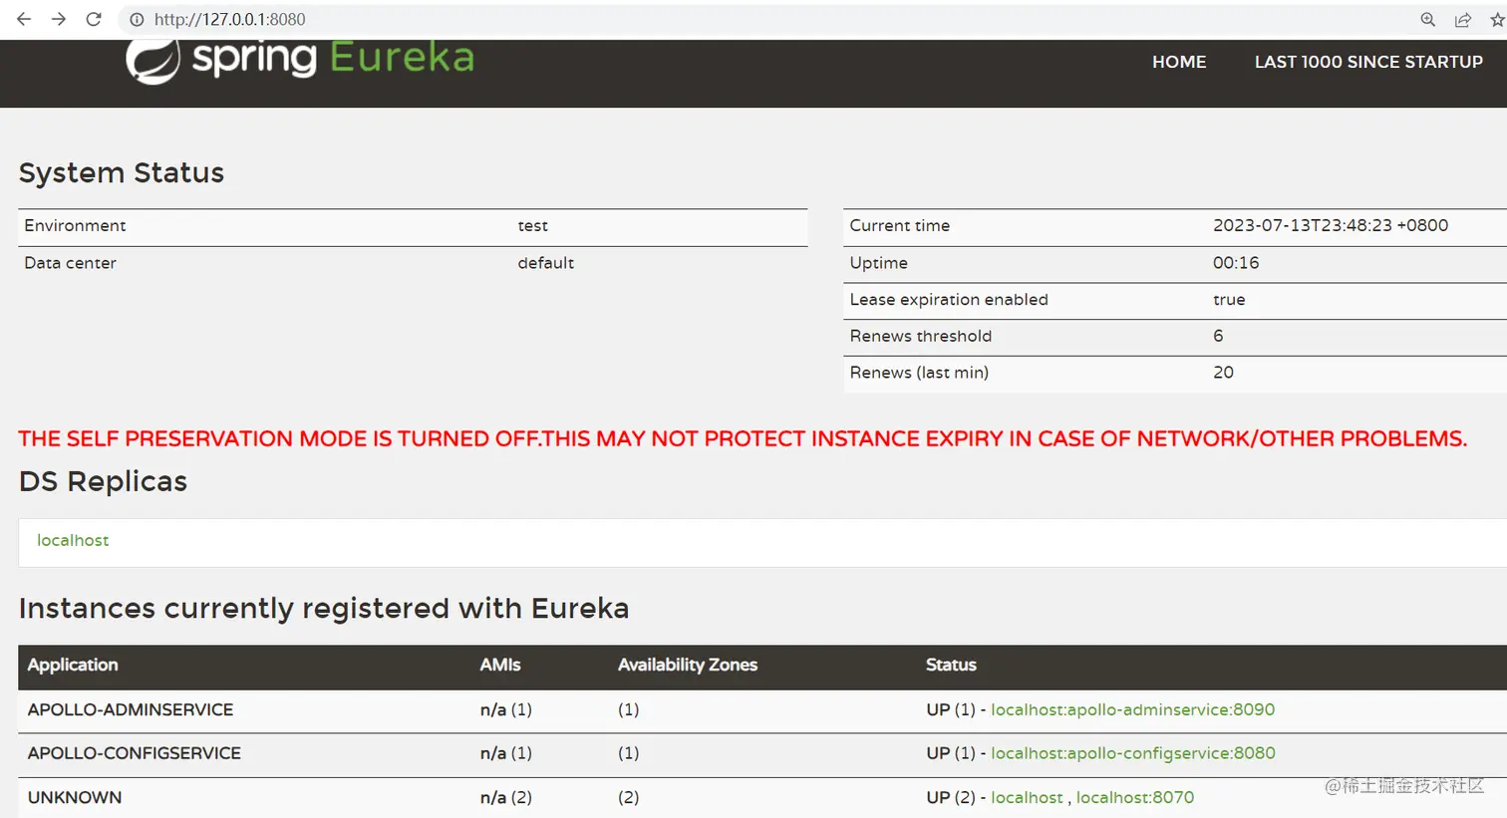Open the localhost link in UNKNOWN row
1507x818 pixels.
[x=1027, y=797]
